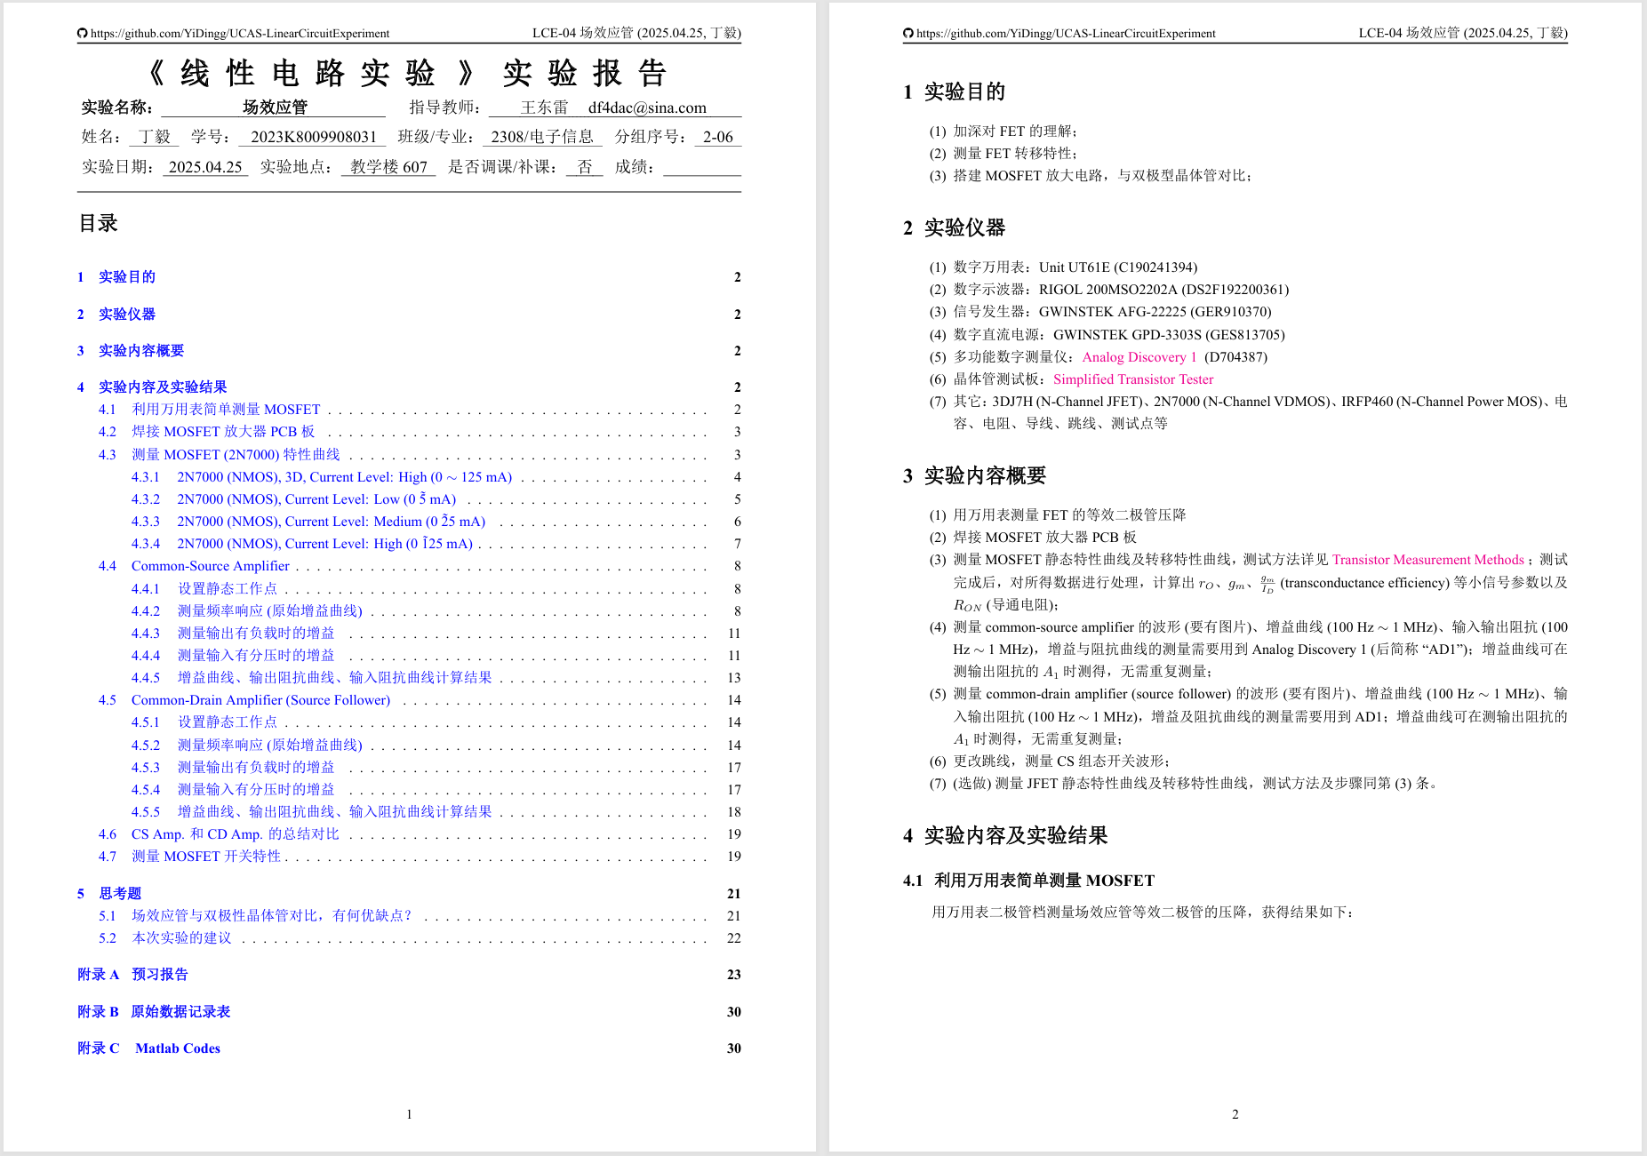Open 5.1 场效应管与双极性晶体管对比 entry
Image resolution: width=1647 pixels, height=1156 pixels.
255,916
